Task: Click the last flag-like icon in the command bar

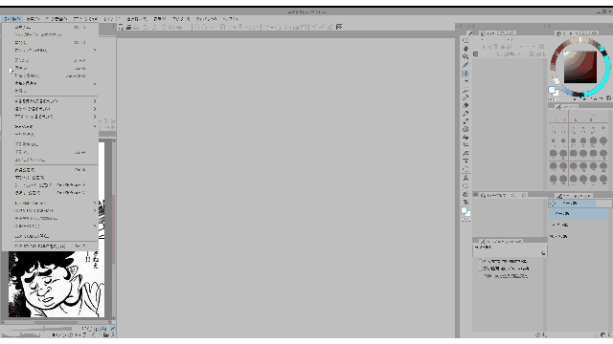Action: pyautogui.click(x=339, y=27)
